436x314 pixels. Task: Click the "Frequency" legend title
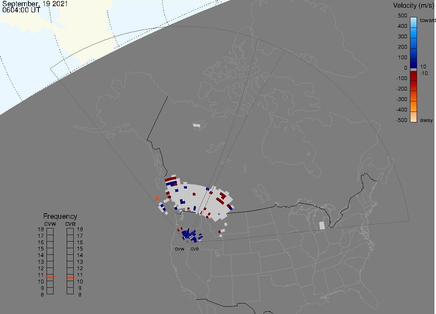pyautogui.click(x=60, y=216)
